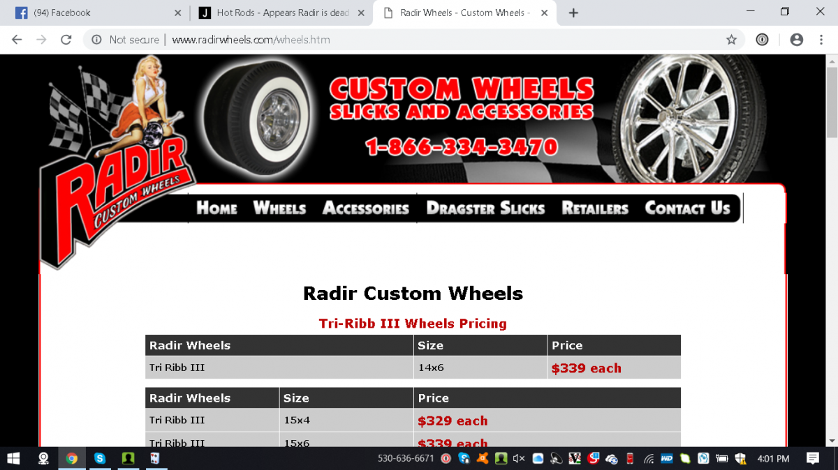Image resolution: width=838 pixels, height=470 pixels.
Task: Open a new tab with the plus button
Action: coord(573,13)
